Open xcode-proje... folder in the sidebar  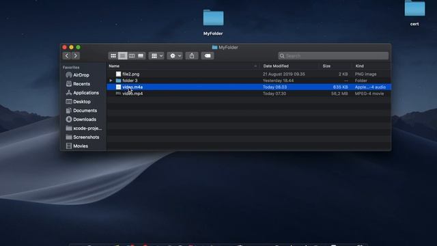83,128
